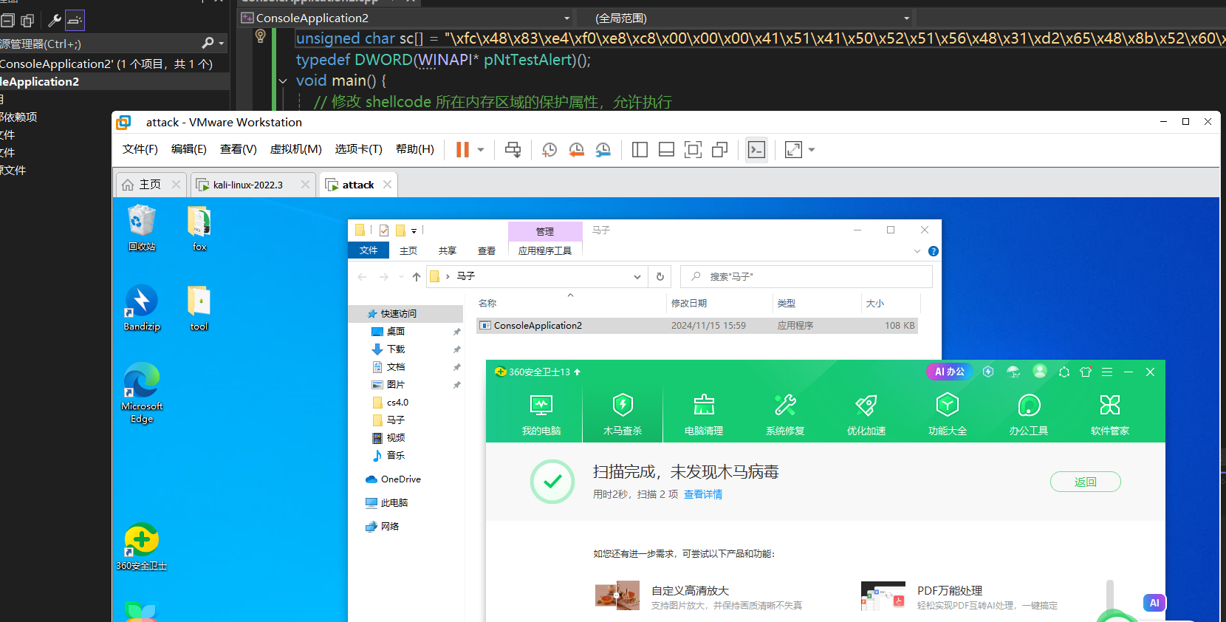This screenshot has height=622, width=1226.
Task: Take a snapshot of the virtual machine
Action: pos(549,150)
